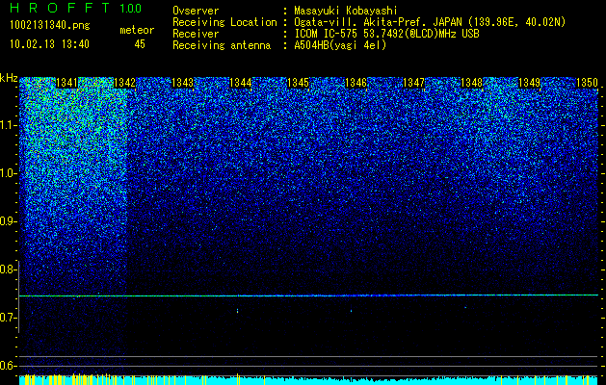This screenshot has width=606, height=385.
Task: Click the HROFFT 1.0.0 title text
Action: [x=76, y=8]
